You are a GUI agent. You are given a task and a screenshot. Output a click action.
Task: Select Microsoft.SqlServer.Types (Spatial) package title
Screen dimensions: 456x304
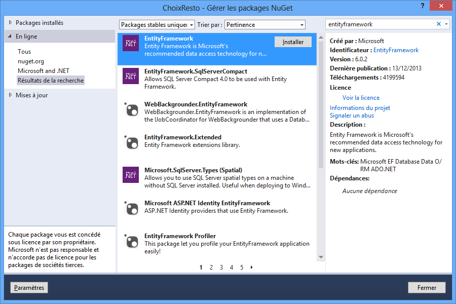tap(193, 170)
